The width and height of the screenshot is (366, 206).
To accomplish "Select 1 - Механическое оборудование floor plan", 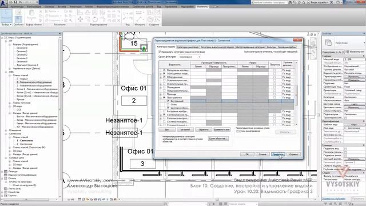I will click(x=34, y=82).
